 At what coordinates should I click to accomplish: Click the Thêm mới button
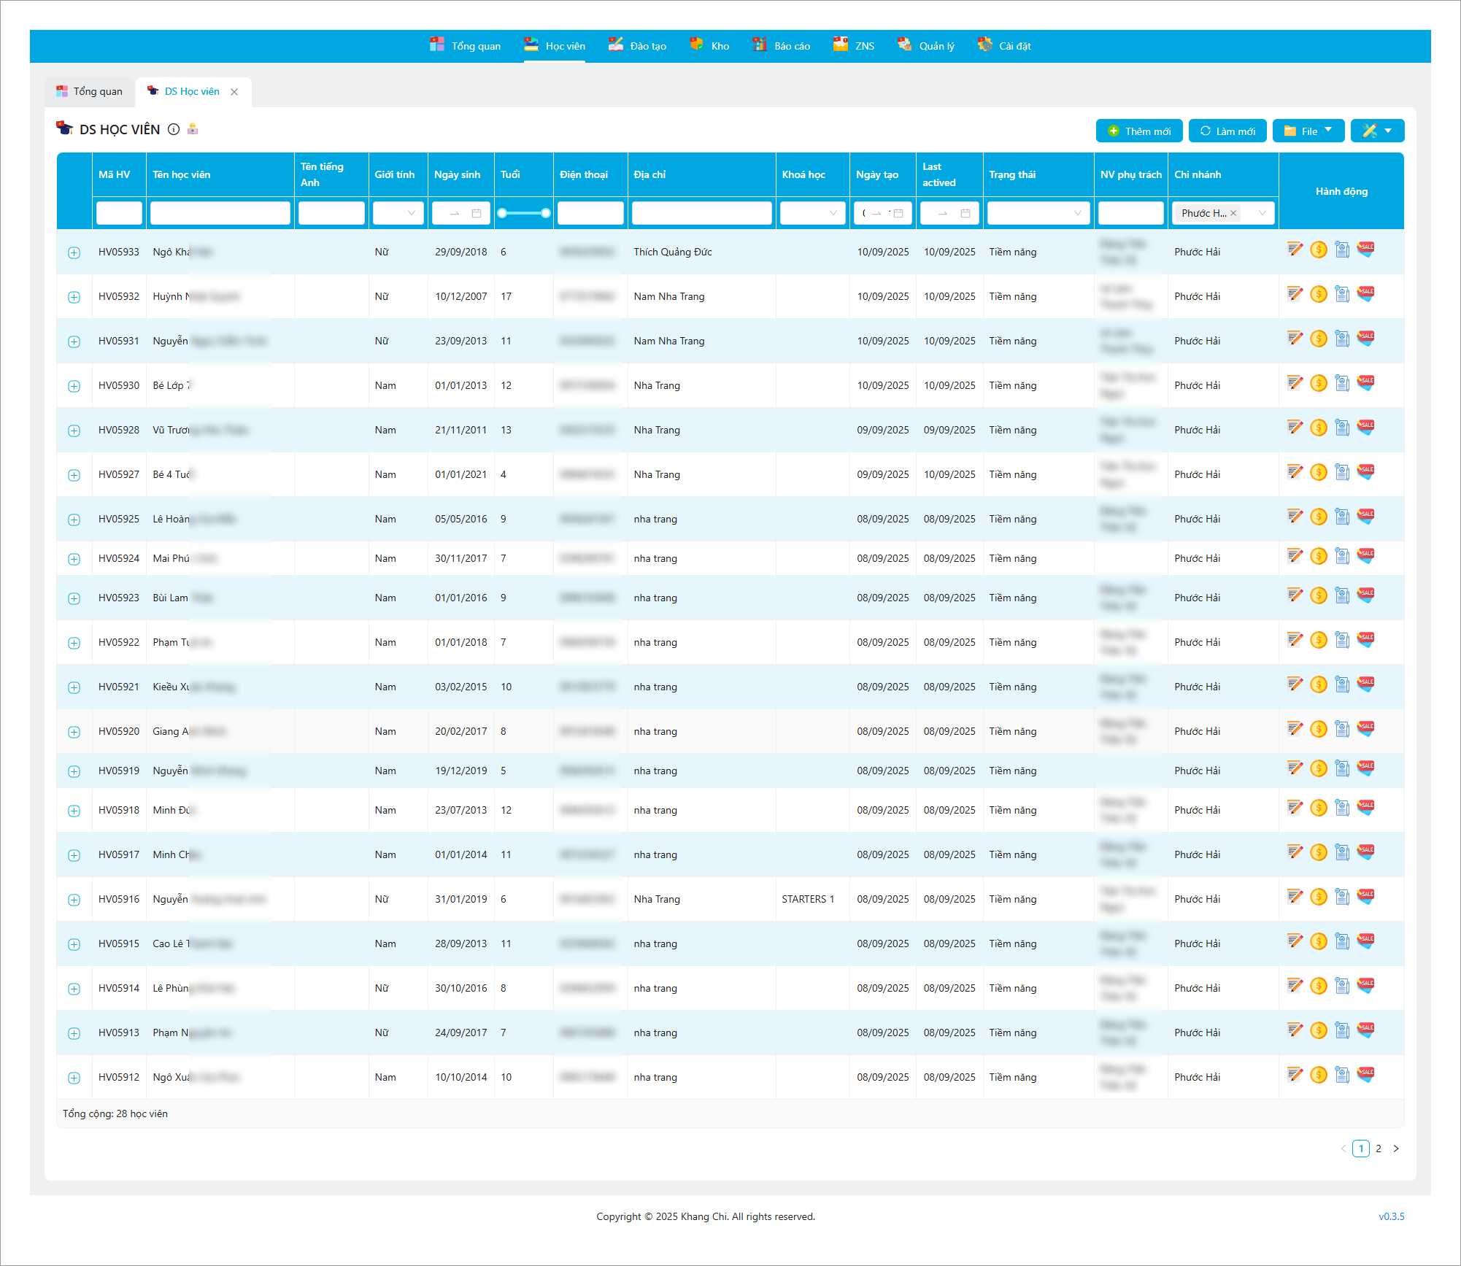(1139, 131)
